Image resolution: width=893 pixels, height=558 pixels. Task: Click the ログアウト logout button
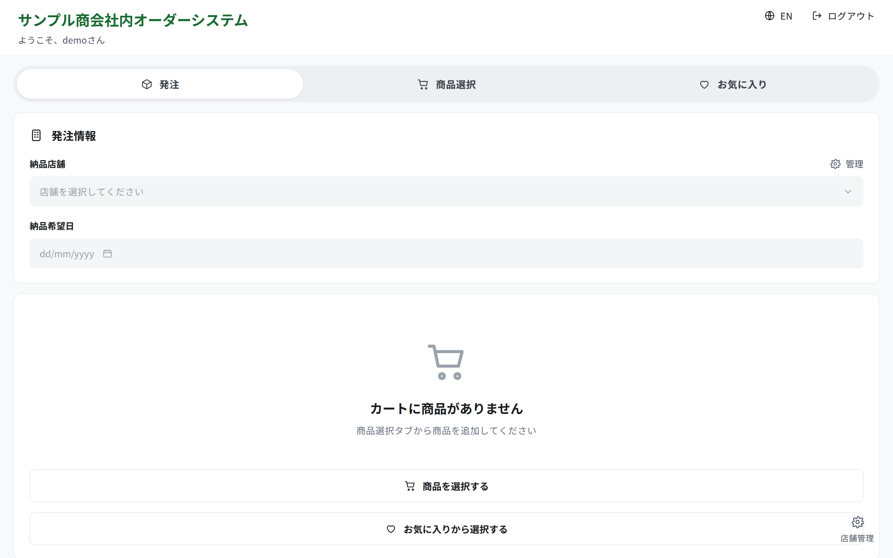pyautogui.click(x=843, y=16)
